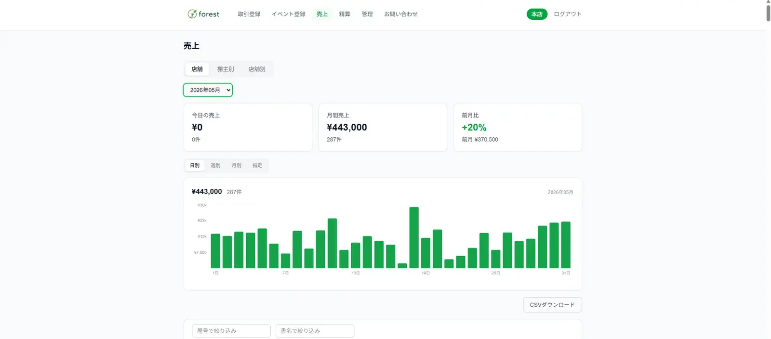
Task: Select the 週別 chart view
Action: click(x=215, y=165)
